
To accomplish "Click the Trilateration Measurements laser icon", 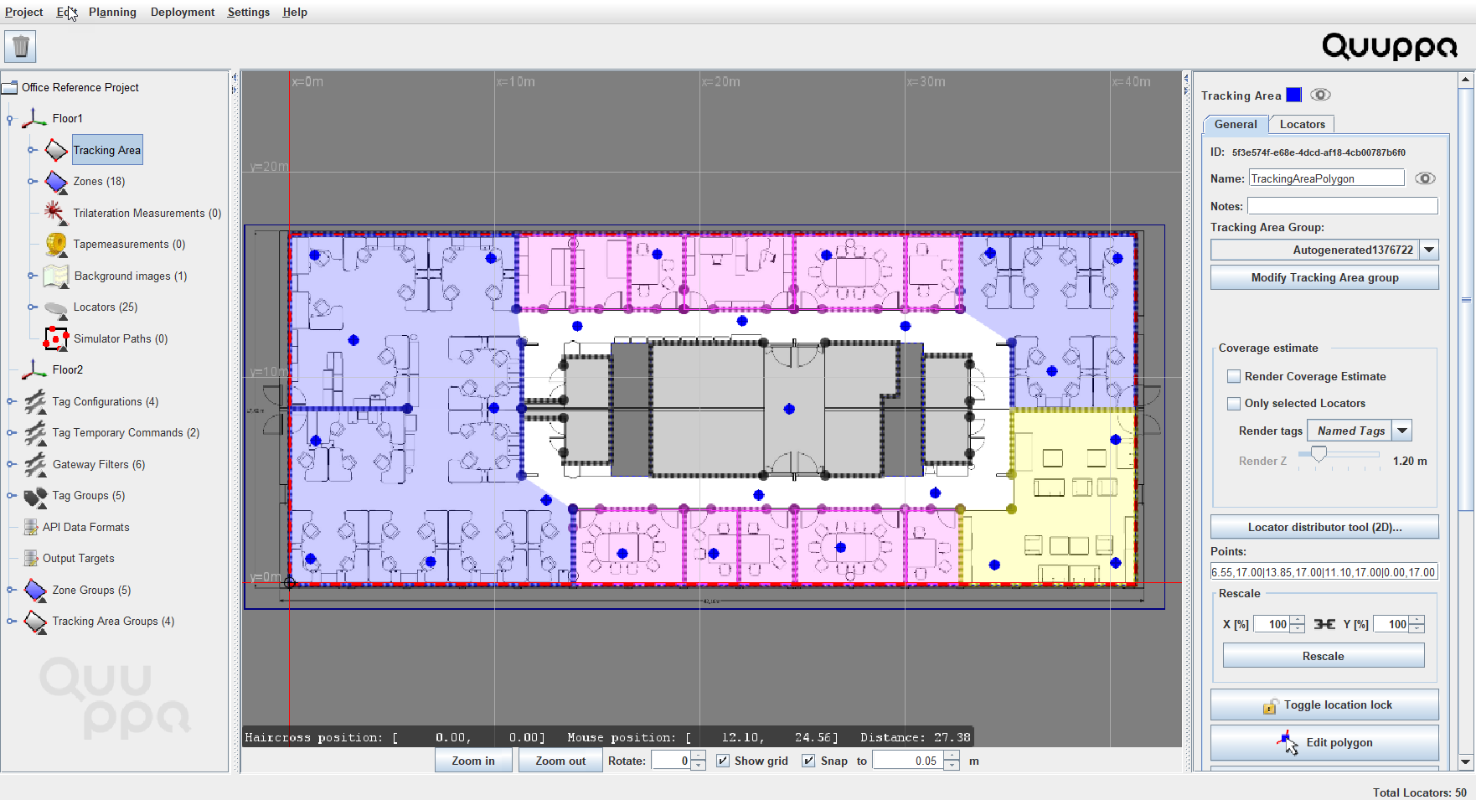I will click(55, 213).
